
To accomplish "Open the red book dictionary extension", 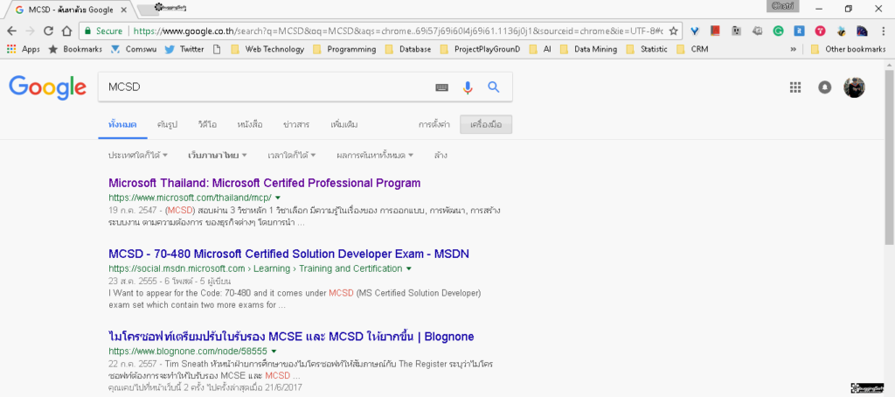I will pyautogui.click(x=715, y=31).
